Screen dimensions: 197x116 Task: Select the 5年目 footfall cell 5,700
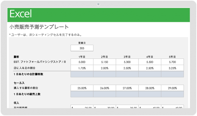pyautogui.click(x=172, y=62)
